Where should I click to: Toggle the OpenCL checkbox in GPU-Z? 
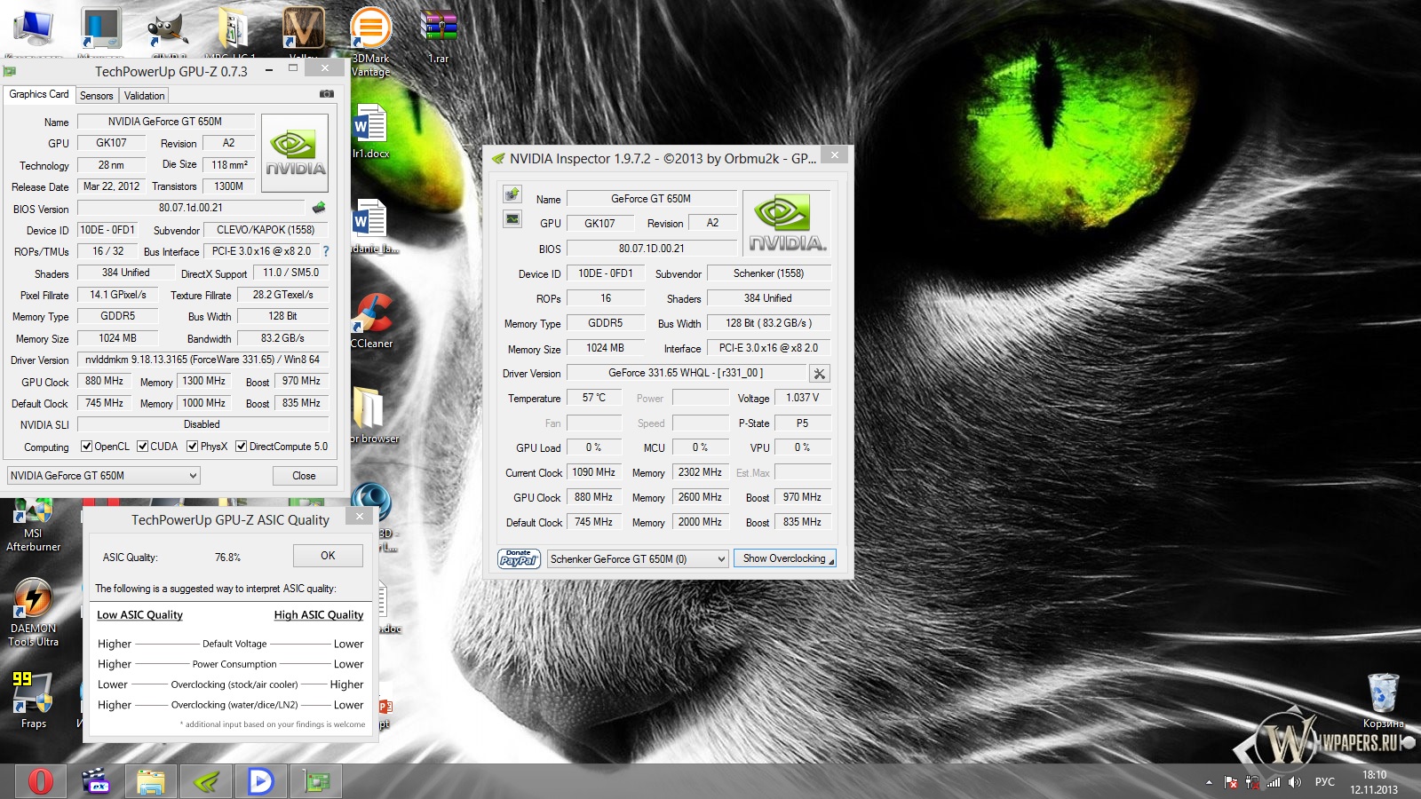pyautogui.click(x=86, y=447)
